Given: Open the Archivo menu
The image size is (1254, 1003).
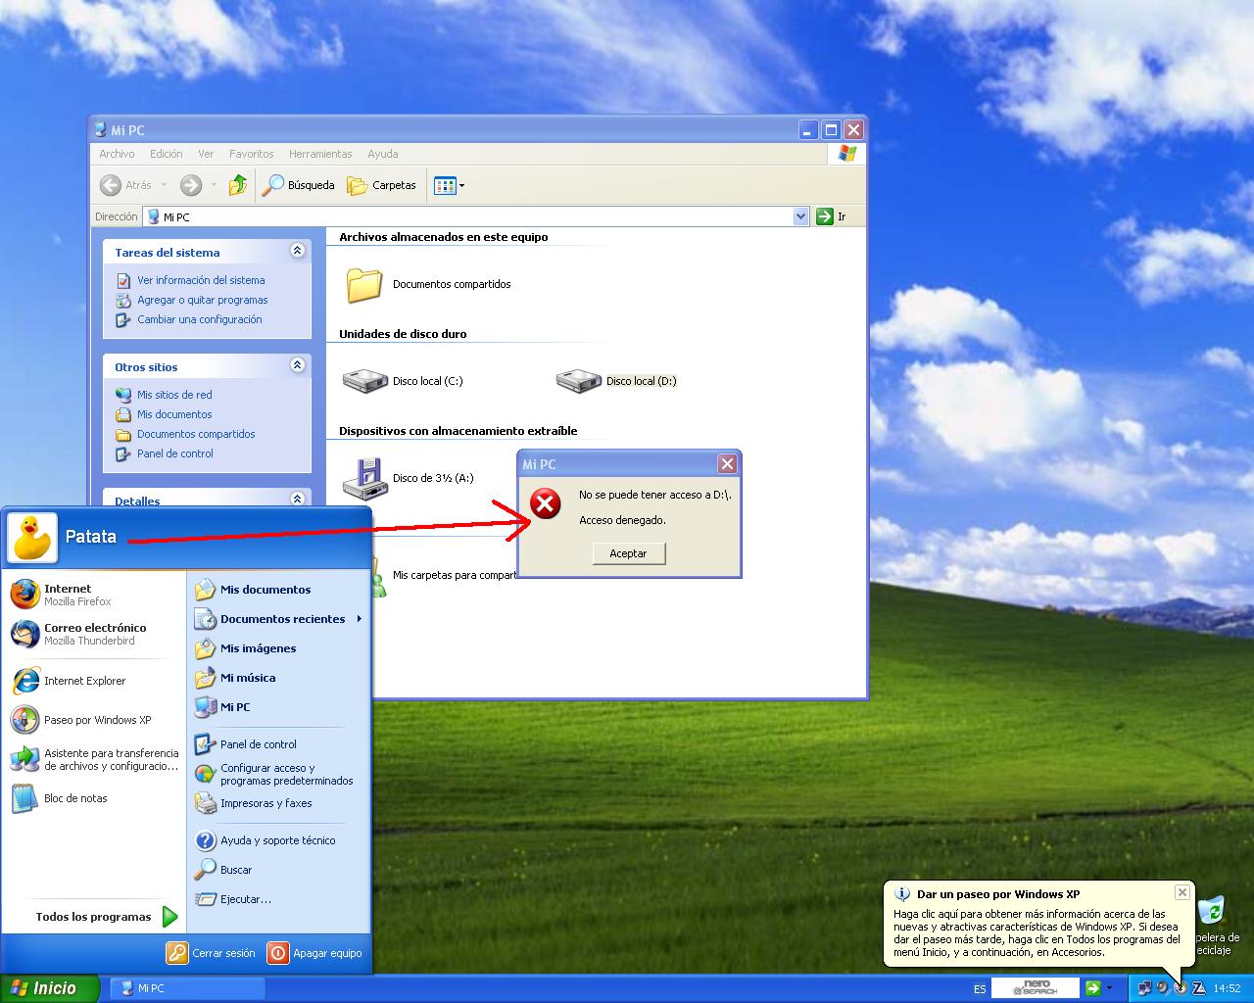Looking at the screenshot, I should pyautogui.click(x=117, y=154).
